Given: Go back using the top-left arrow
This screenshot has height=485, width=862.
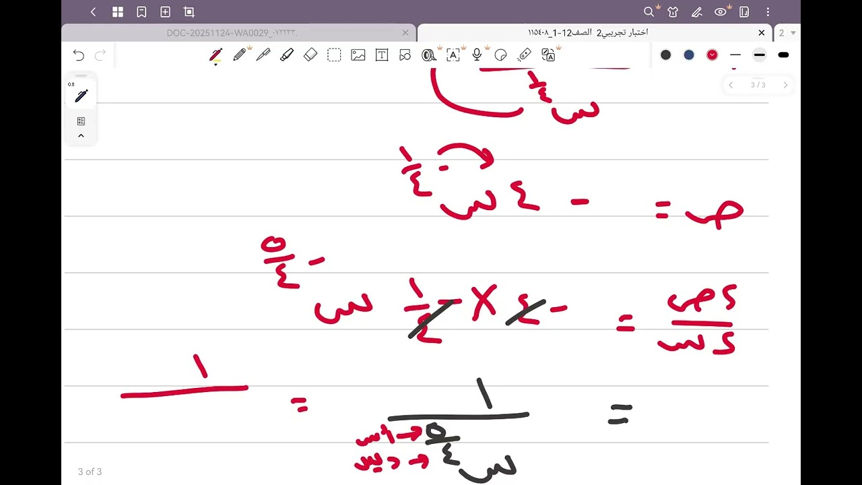Looking at the screenshot, I should [x=93, y=11].
